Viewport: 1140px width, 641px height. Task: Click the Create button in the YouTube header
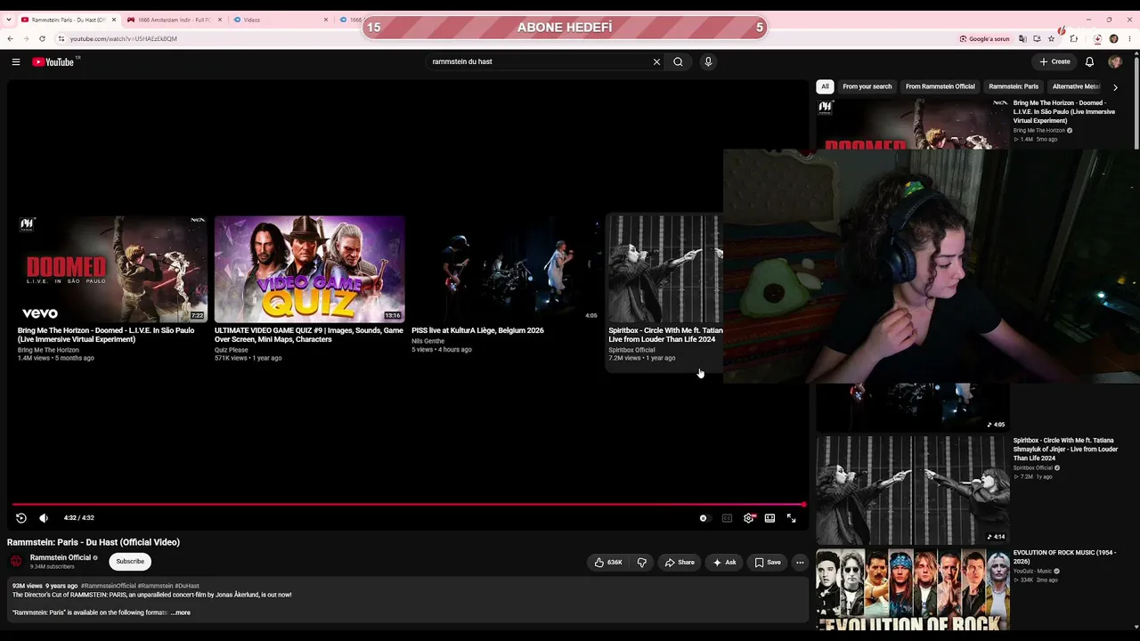coord(1054,62)
